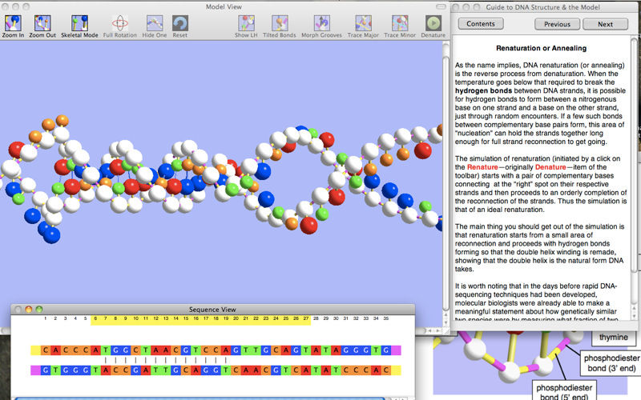
Task: Open the guide Contents
Action: pyautogui.click(x=481, y=24)
